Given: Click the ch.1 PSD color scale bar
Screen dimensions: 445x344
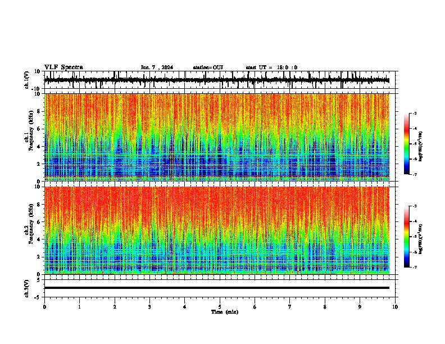Looking at the screenshot, I should point(406,144).
